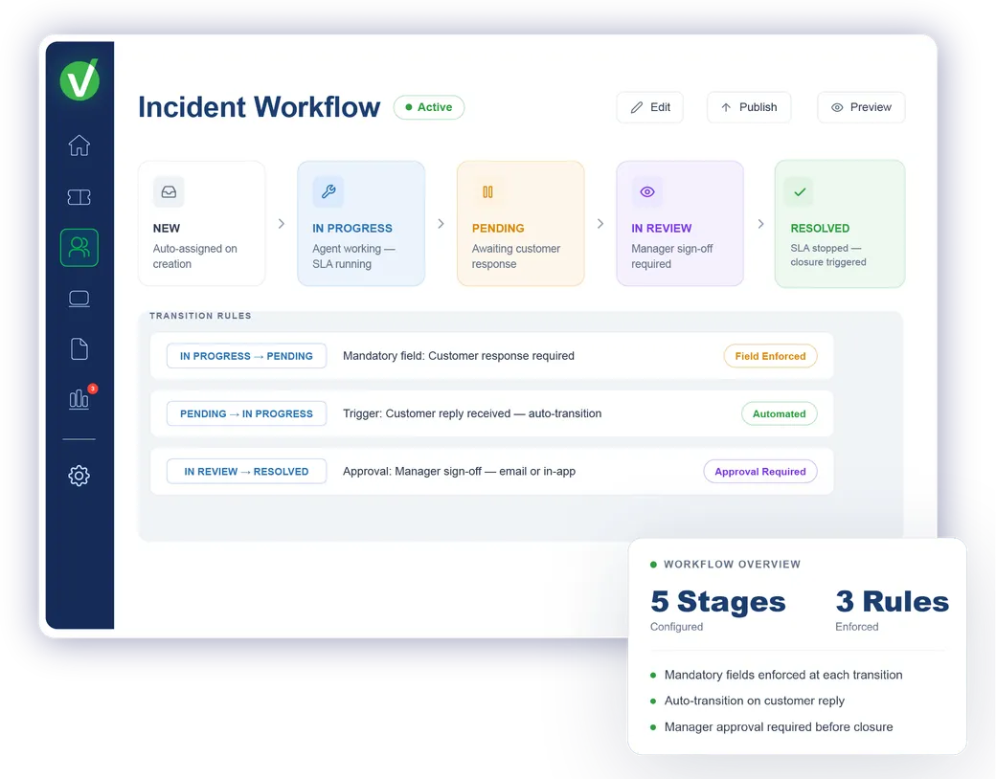Select the NEW stage card
The width and height of the screenshot is (996, 779).
point(201,224)
